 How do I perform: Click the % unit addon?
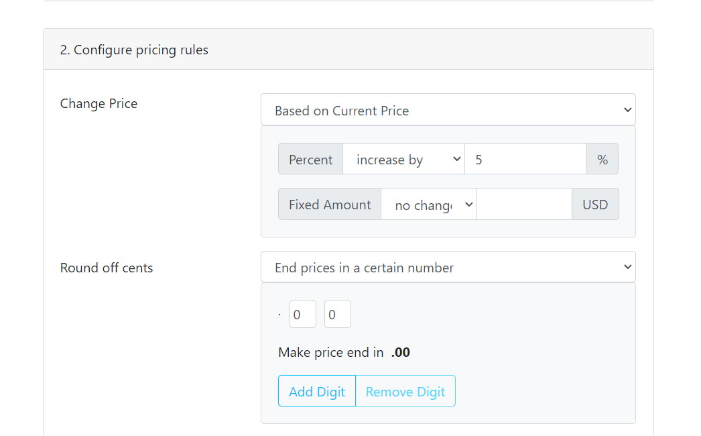click(x=602, y=160)
